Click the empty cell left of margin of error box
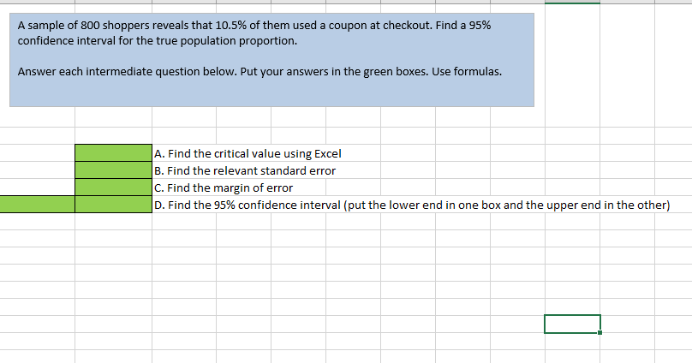The width and height of the screenshot is (692, 363). coord(37,187)
